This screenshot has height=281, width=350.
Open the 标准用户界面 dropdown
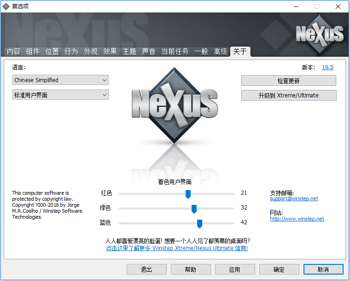coord(60,95)
